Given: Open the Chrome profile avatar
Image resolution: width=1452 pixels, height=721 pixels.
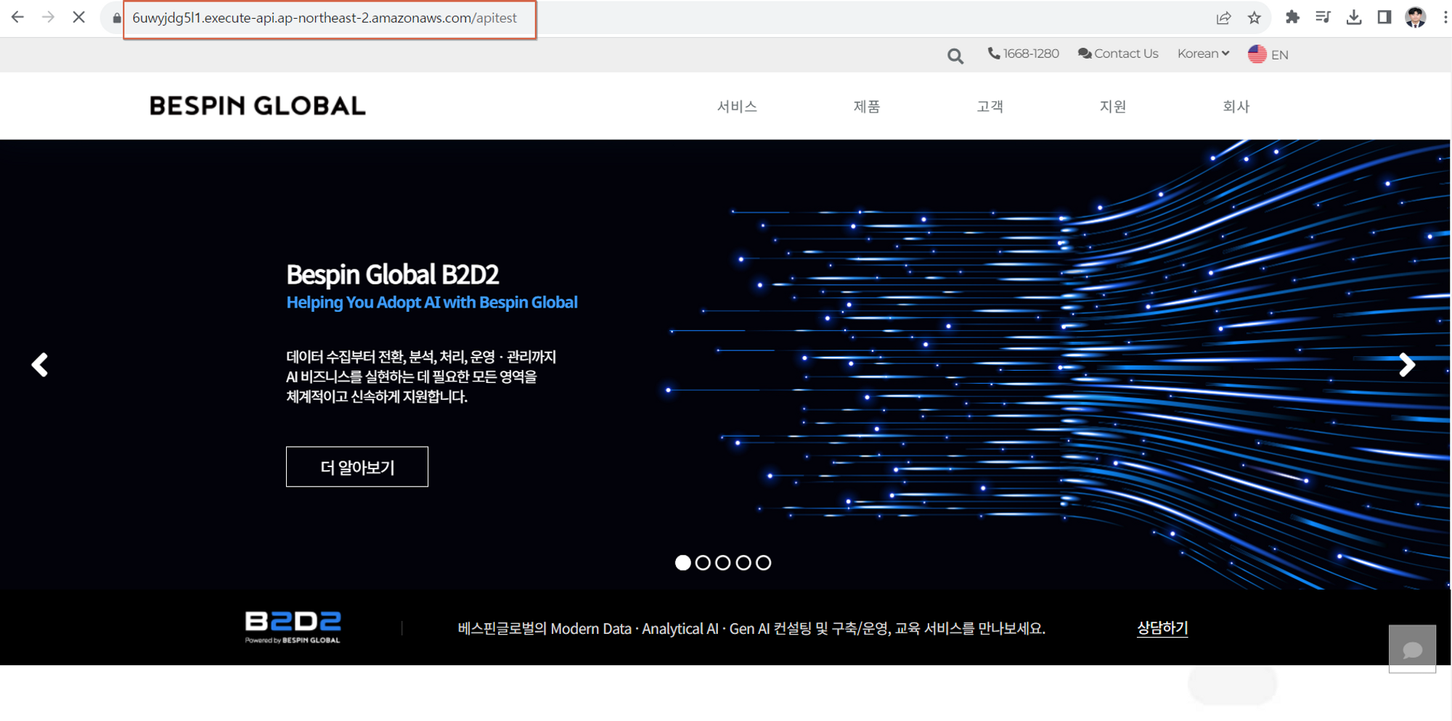Looking at the screenshot, I should [1415, 17].
